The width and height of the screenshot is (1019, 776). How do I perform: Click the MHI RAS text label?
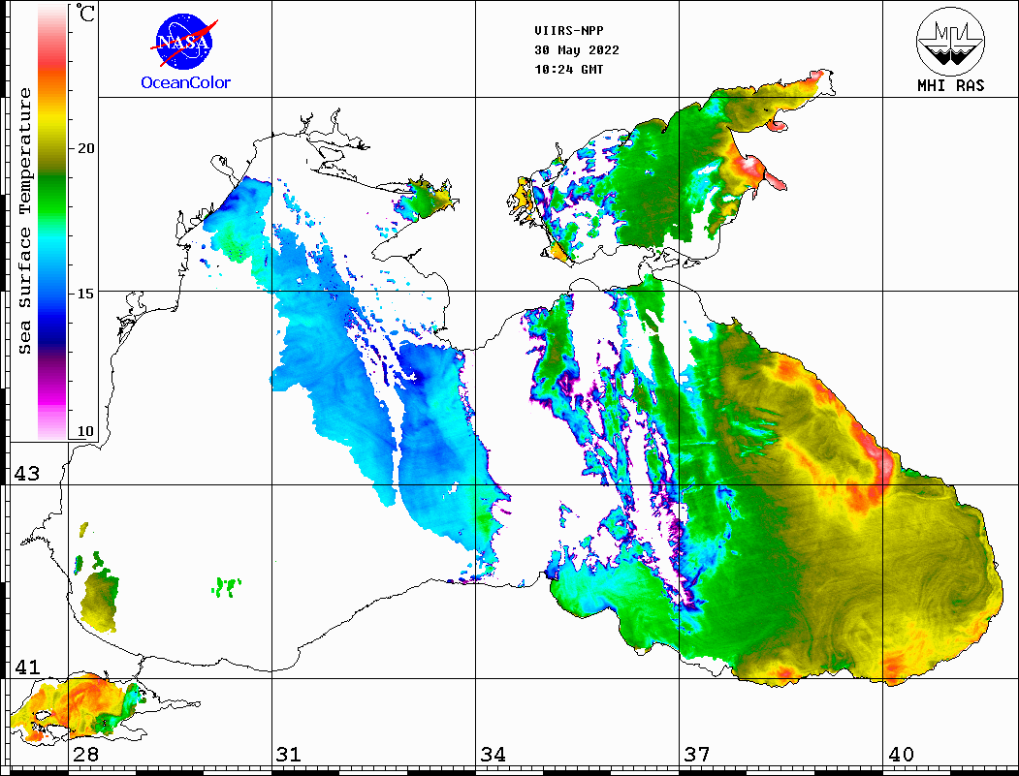[x=950, y=85]
